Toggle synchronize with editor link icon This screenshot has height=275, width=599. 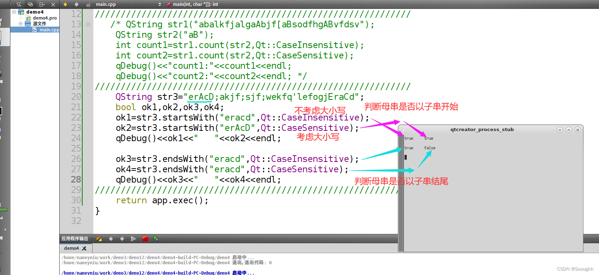click(x=30, y=4)
